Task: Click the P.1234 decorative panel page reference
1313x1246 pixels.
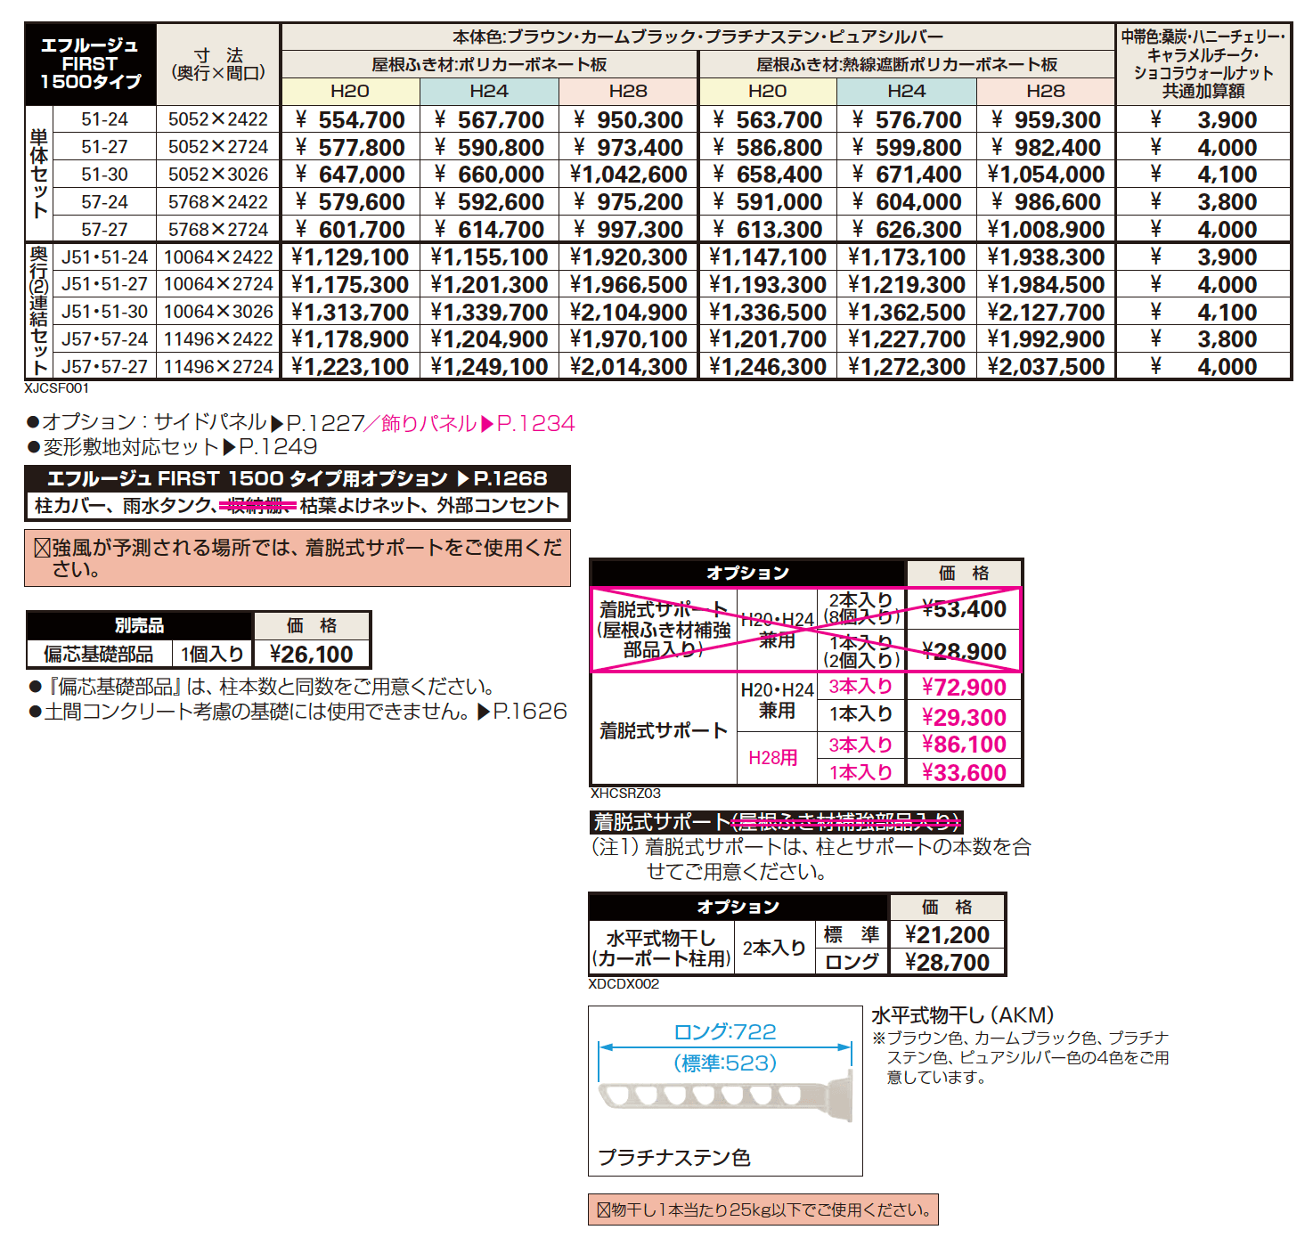Action: (528, 423)
